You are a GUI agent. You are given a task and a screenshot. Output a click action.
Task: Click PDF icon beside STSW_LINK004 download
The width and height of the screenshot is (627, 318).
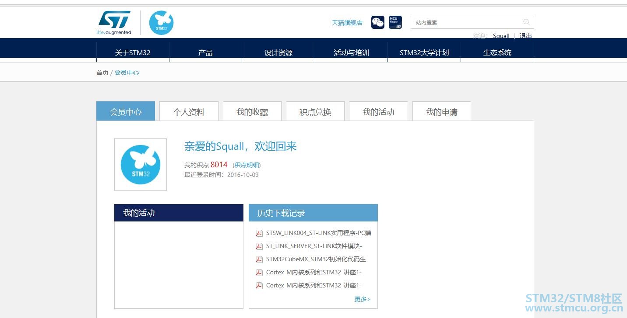(x=259, y=233)
